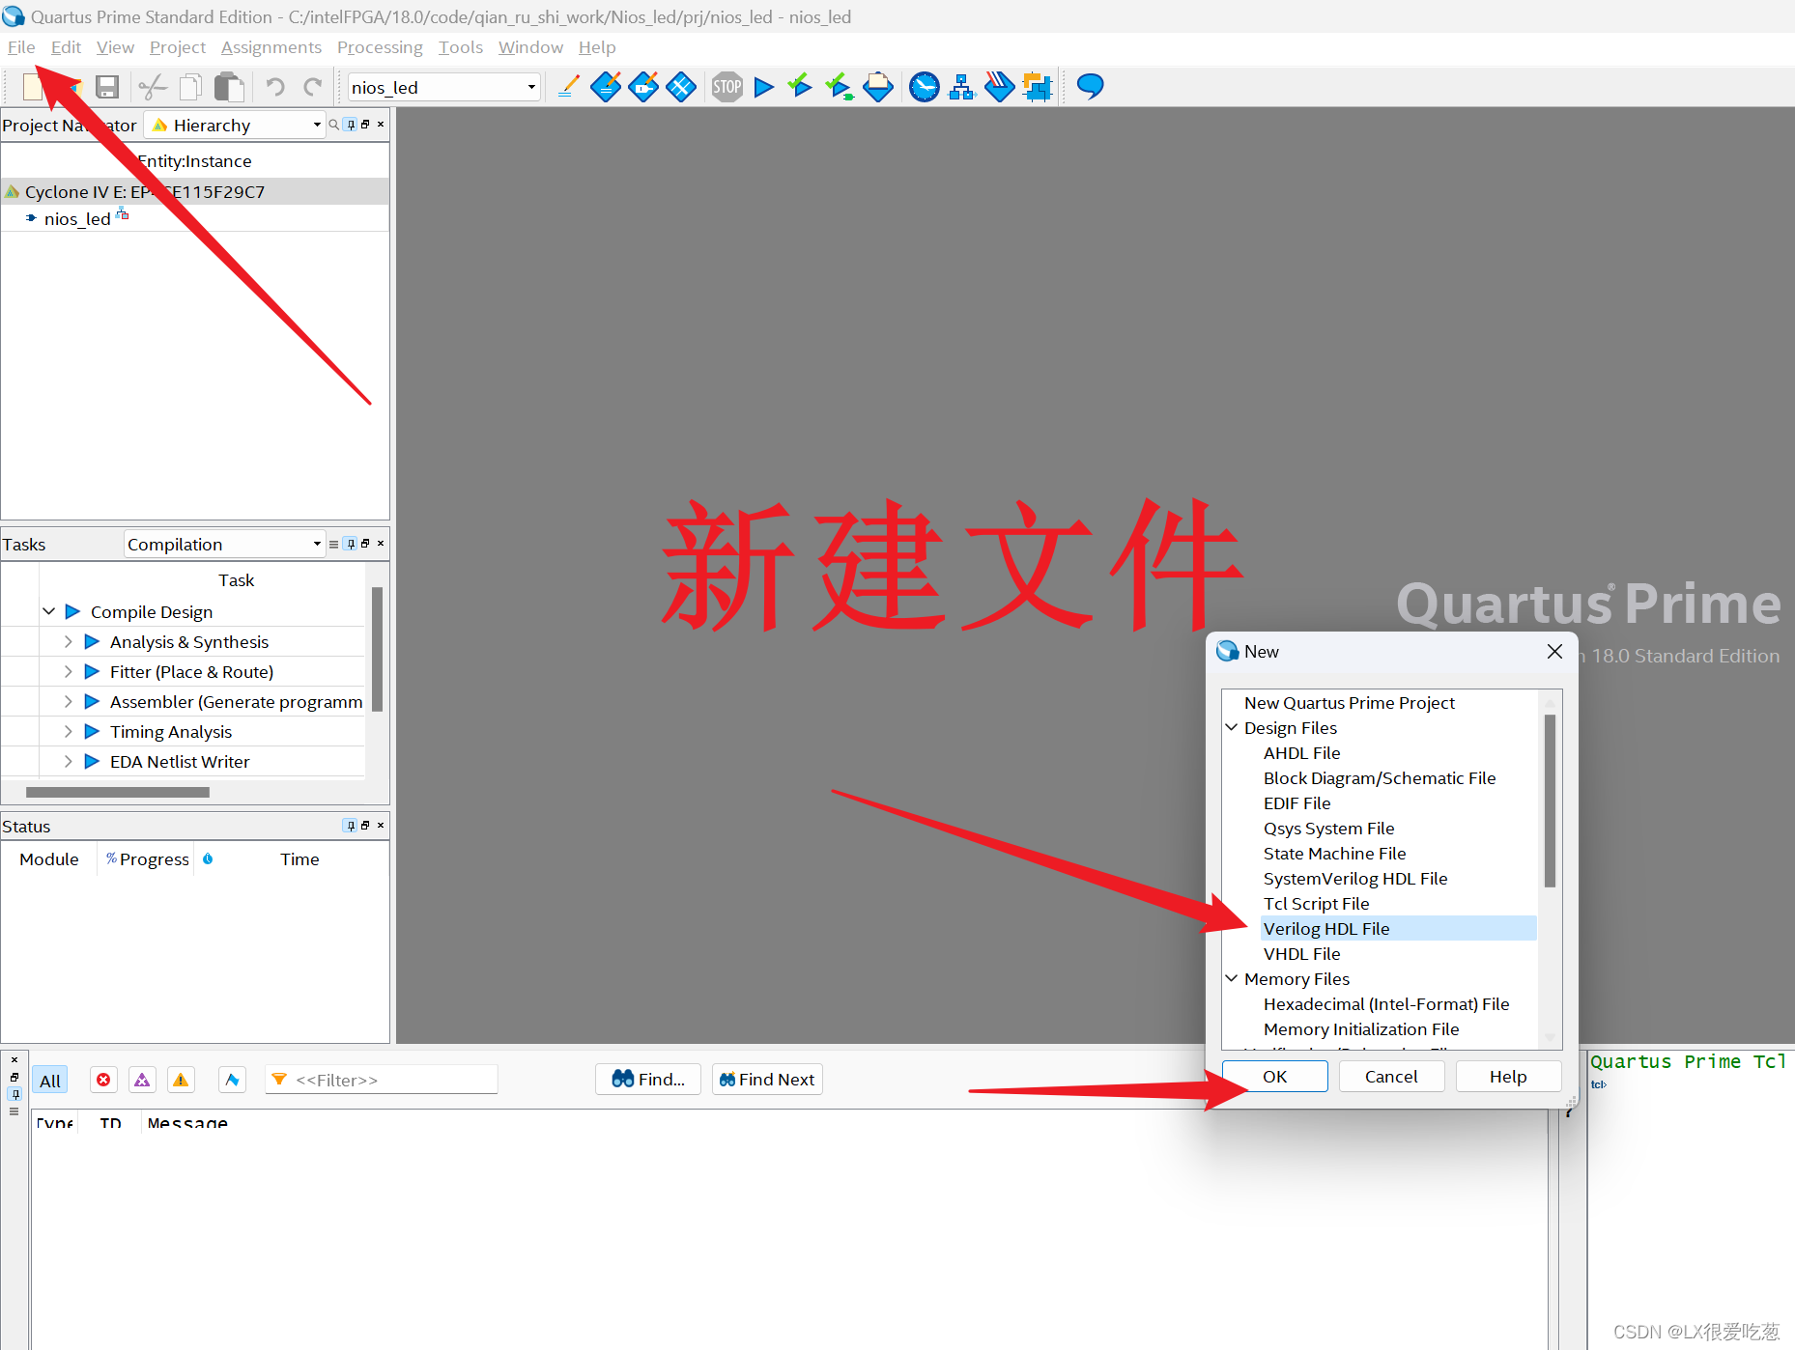
Task: Toggle warning messages filter
Action: 181,1080
